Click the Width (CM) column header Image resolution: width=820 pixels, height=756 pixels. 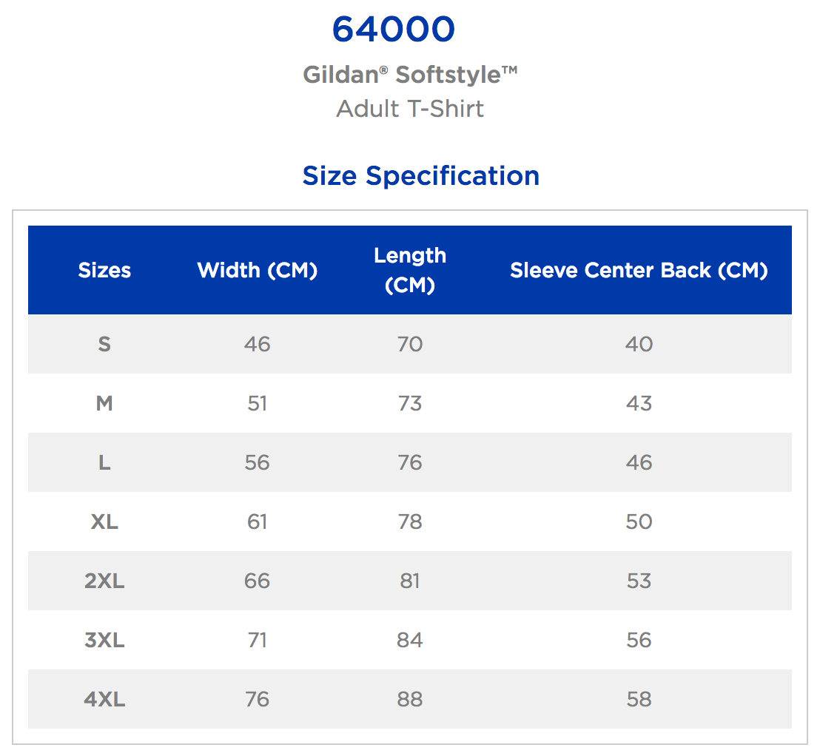click(x=257, y=270)
